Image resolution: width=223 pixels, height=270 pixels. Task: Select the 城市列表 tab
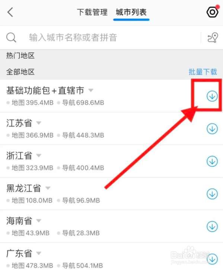[131, 12]
